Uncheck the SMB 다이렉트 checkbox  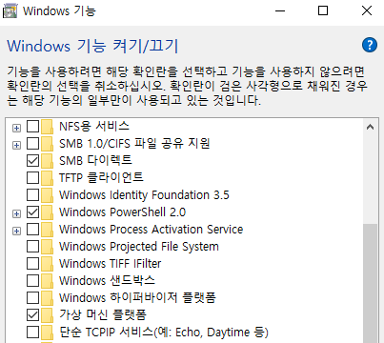click(32, 161)
